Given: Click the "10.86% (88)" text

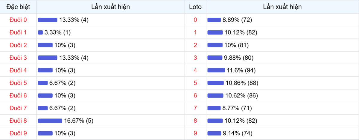Looking at the screenshot, I should [241, 83].
